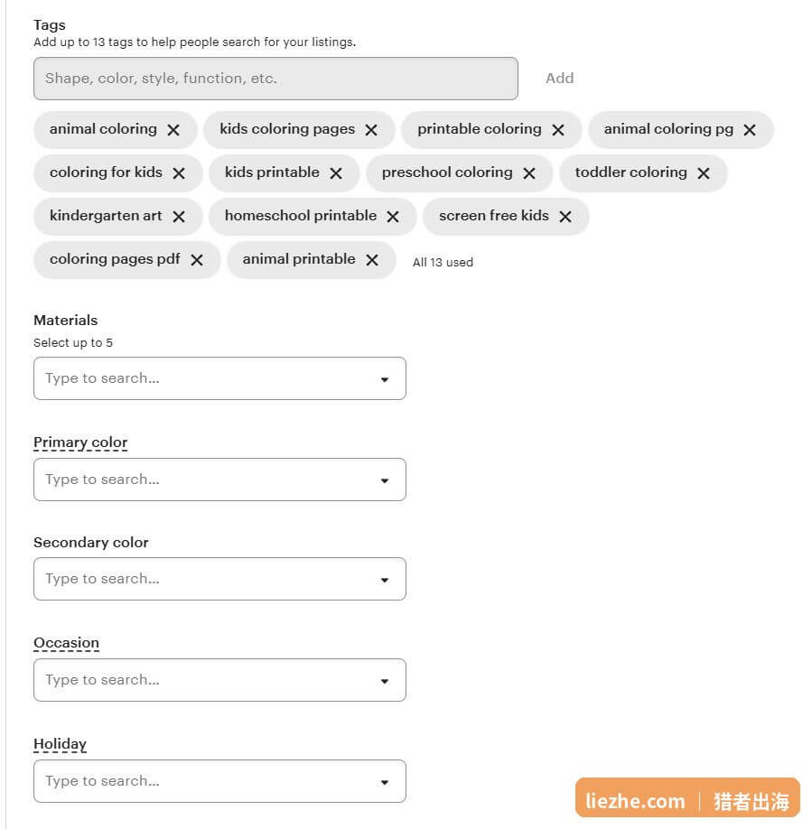Delete the "printable coloring" tag
Viewport: 812px width, 829px height.
click(557, 130)
